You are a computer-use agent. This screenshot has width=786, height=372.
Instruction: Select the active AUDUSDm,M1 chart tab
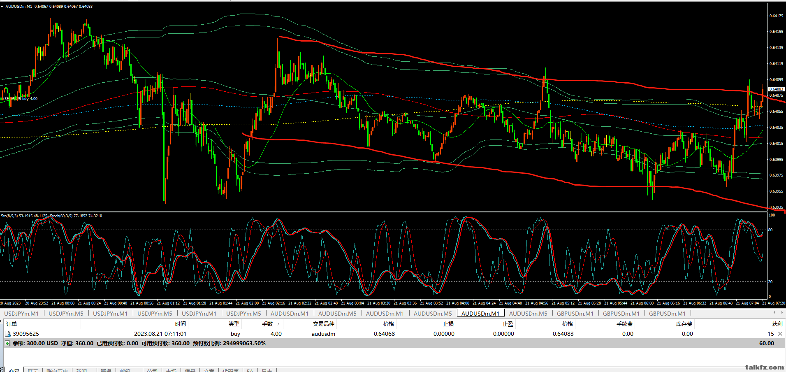(480, 314)
